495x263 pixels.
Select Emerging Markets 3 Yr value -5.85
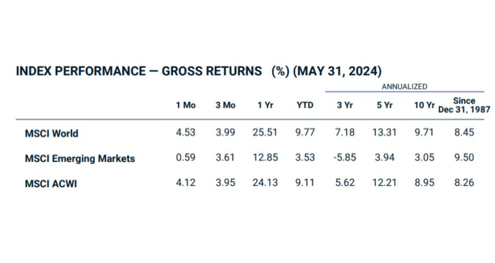[x=344, y=157]
